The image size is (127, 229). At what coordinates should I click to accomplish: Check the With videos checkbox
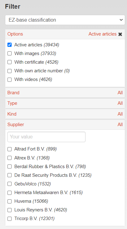10,79
